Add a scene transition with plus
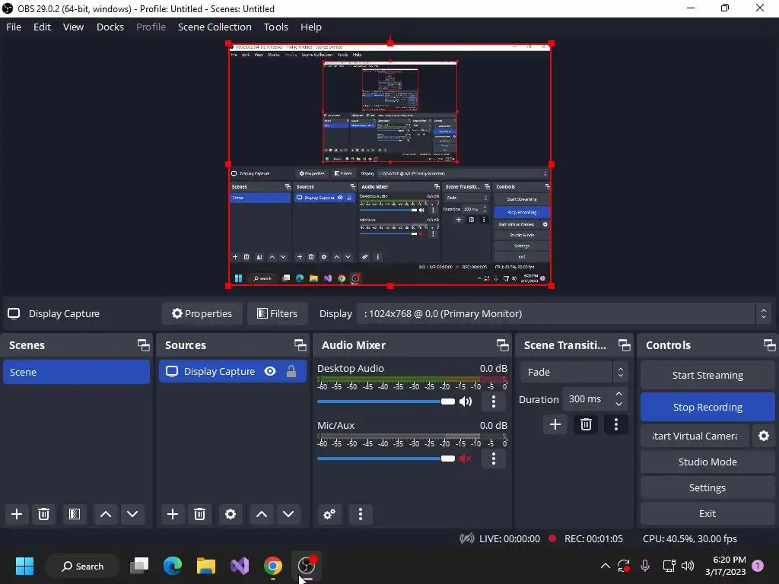Screen dimensions: 779x584 tap(555, 424)
